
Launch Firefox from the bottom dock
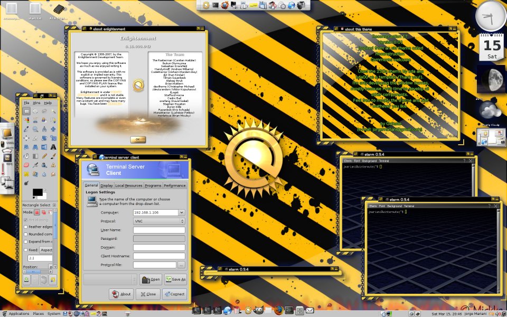pyautogui.click(x=279, y=311)
